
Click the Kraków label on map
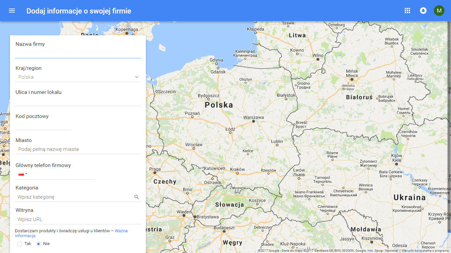pos(238,170)
